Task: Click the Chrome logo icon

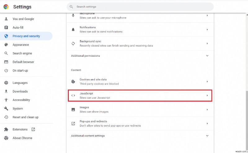Action: [6, 7]
